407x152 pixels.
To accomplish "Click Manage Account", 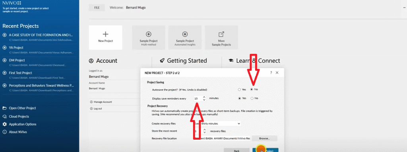I will [103, 102].
